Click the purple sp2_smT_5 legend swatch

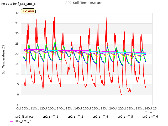tap(114, 117)
